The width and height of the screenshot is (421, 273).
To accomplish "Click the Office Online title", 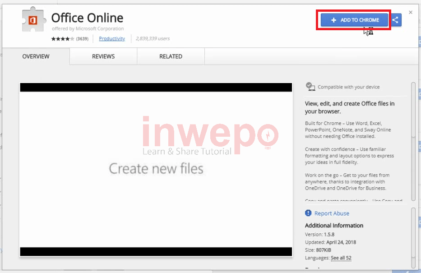I will click(x=87, y=18).
